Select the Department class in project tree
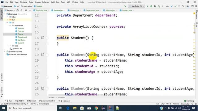The image size is (198, 111). pyautogui.click(x=21, y=37)
